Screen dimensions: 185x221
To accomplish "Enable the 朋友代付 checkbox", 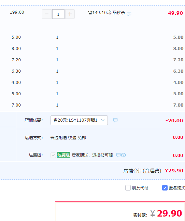I will [128, 188].
